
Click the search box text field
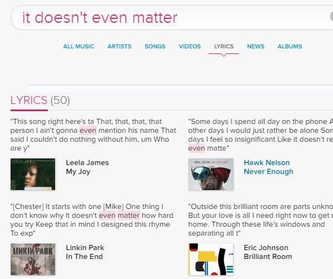click(x=170, y=18)
